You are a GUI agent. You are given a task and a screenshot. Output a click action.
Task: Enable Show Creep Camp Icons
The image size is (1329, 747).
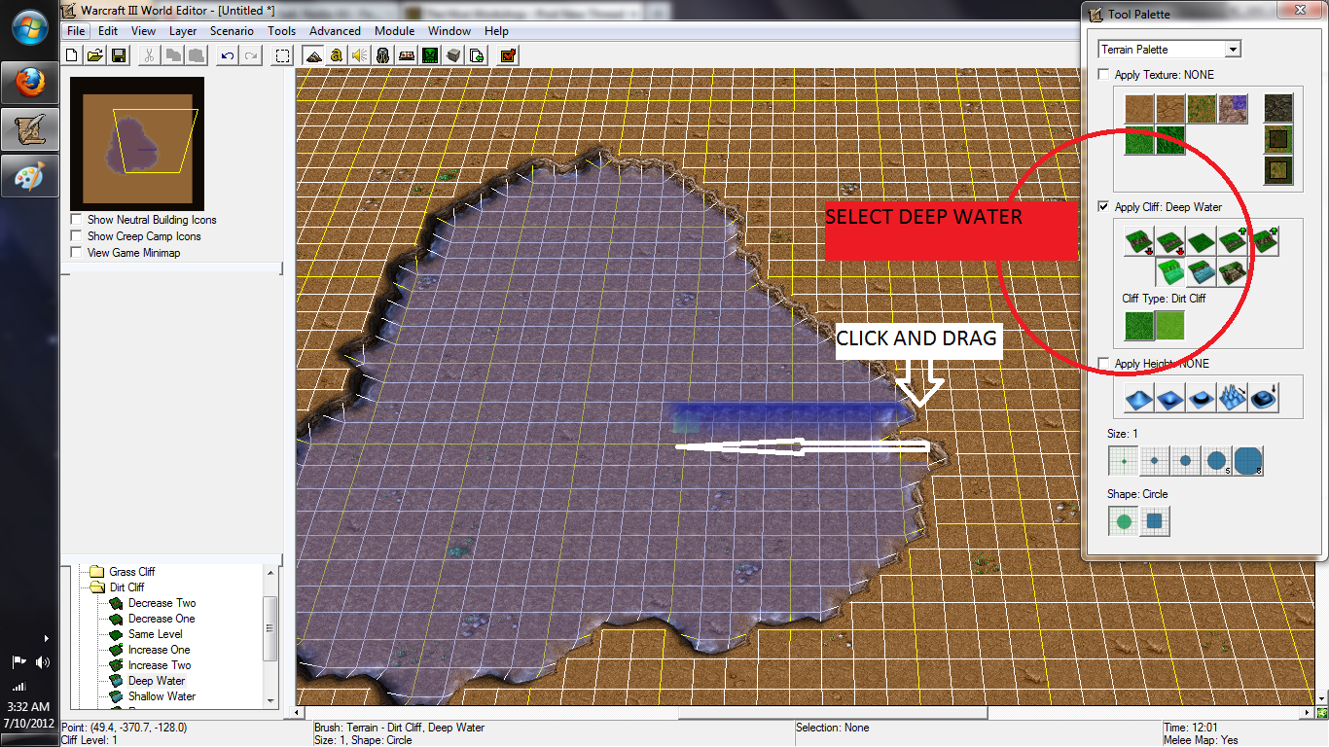pos(76,236)
